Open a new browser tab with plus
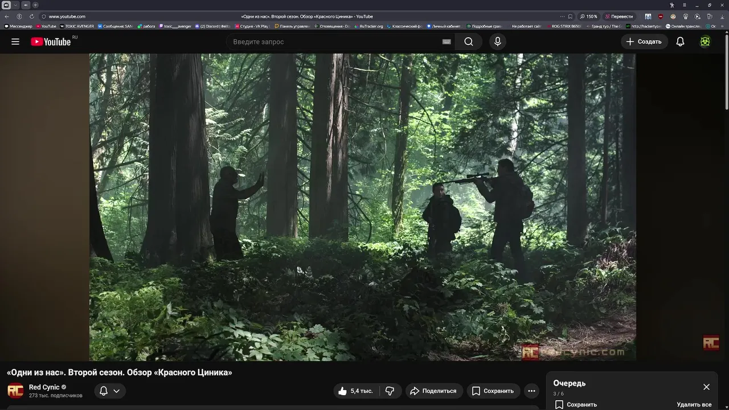729x410 pixels. [x=35, y=5]
